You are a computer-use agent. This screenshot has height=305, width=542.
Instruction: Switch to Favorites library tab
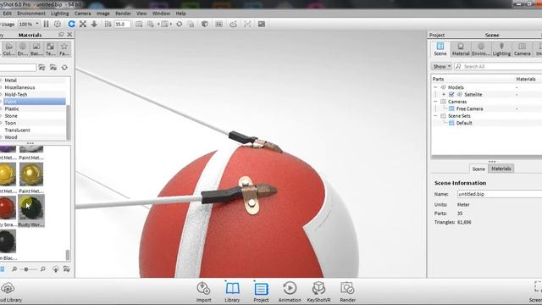(64, 49)
